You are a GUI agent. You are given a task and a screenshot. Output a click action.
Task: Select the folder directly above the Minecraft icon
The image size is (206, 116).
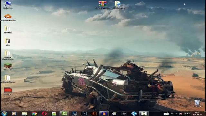coord(8,55)
